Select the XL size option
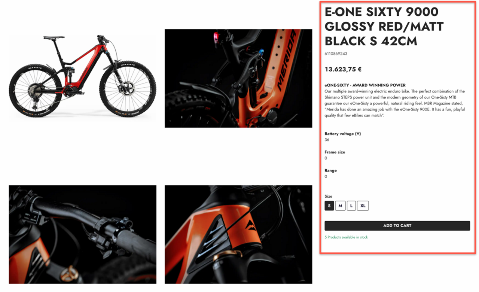Image resolution: width=479 pixels, height=292 pixels. [x=363, y=206]
